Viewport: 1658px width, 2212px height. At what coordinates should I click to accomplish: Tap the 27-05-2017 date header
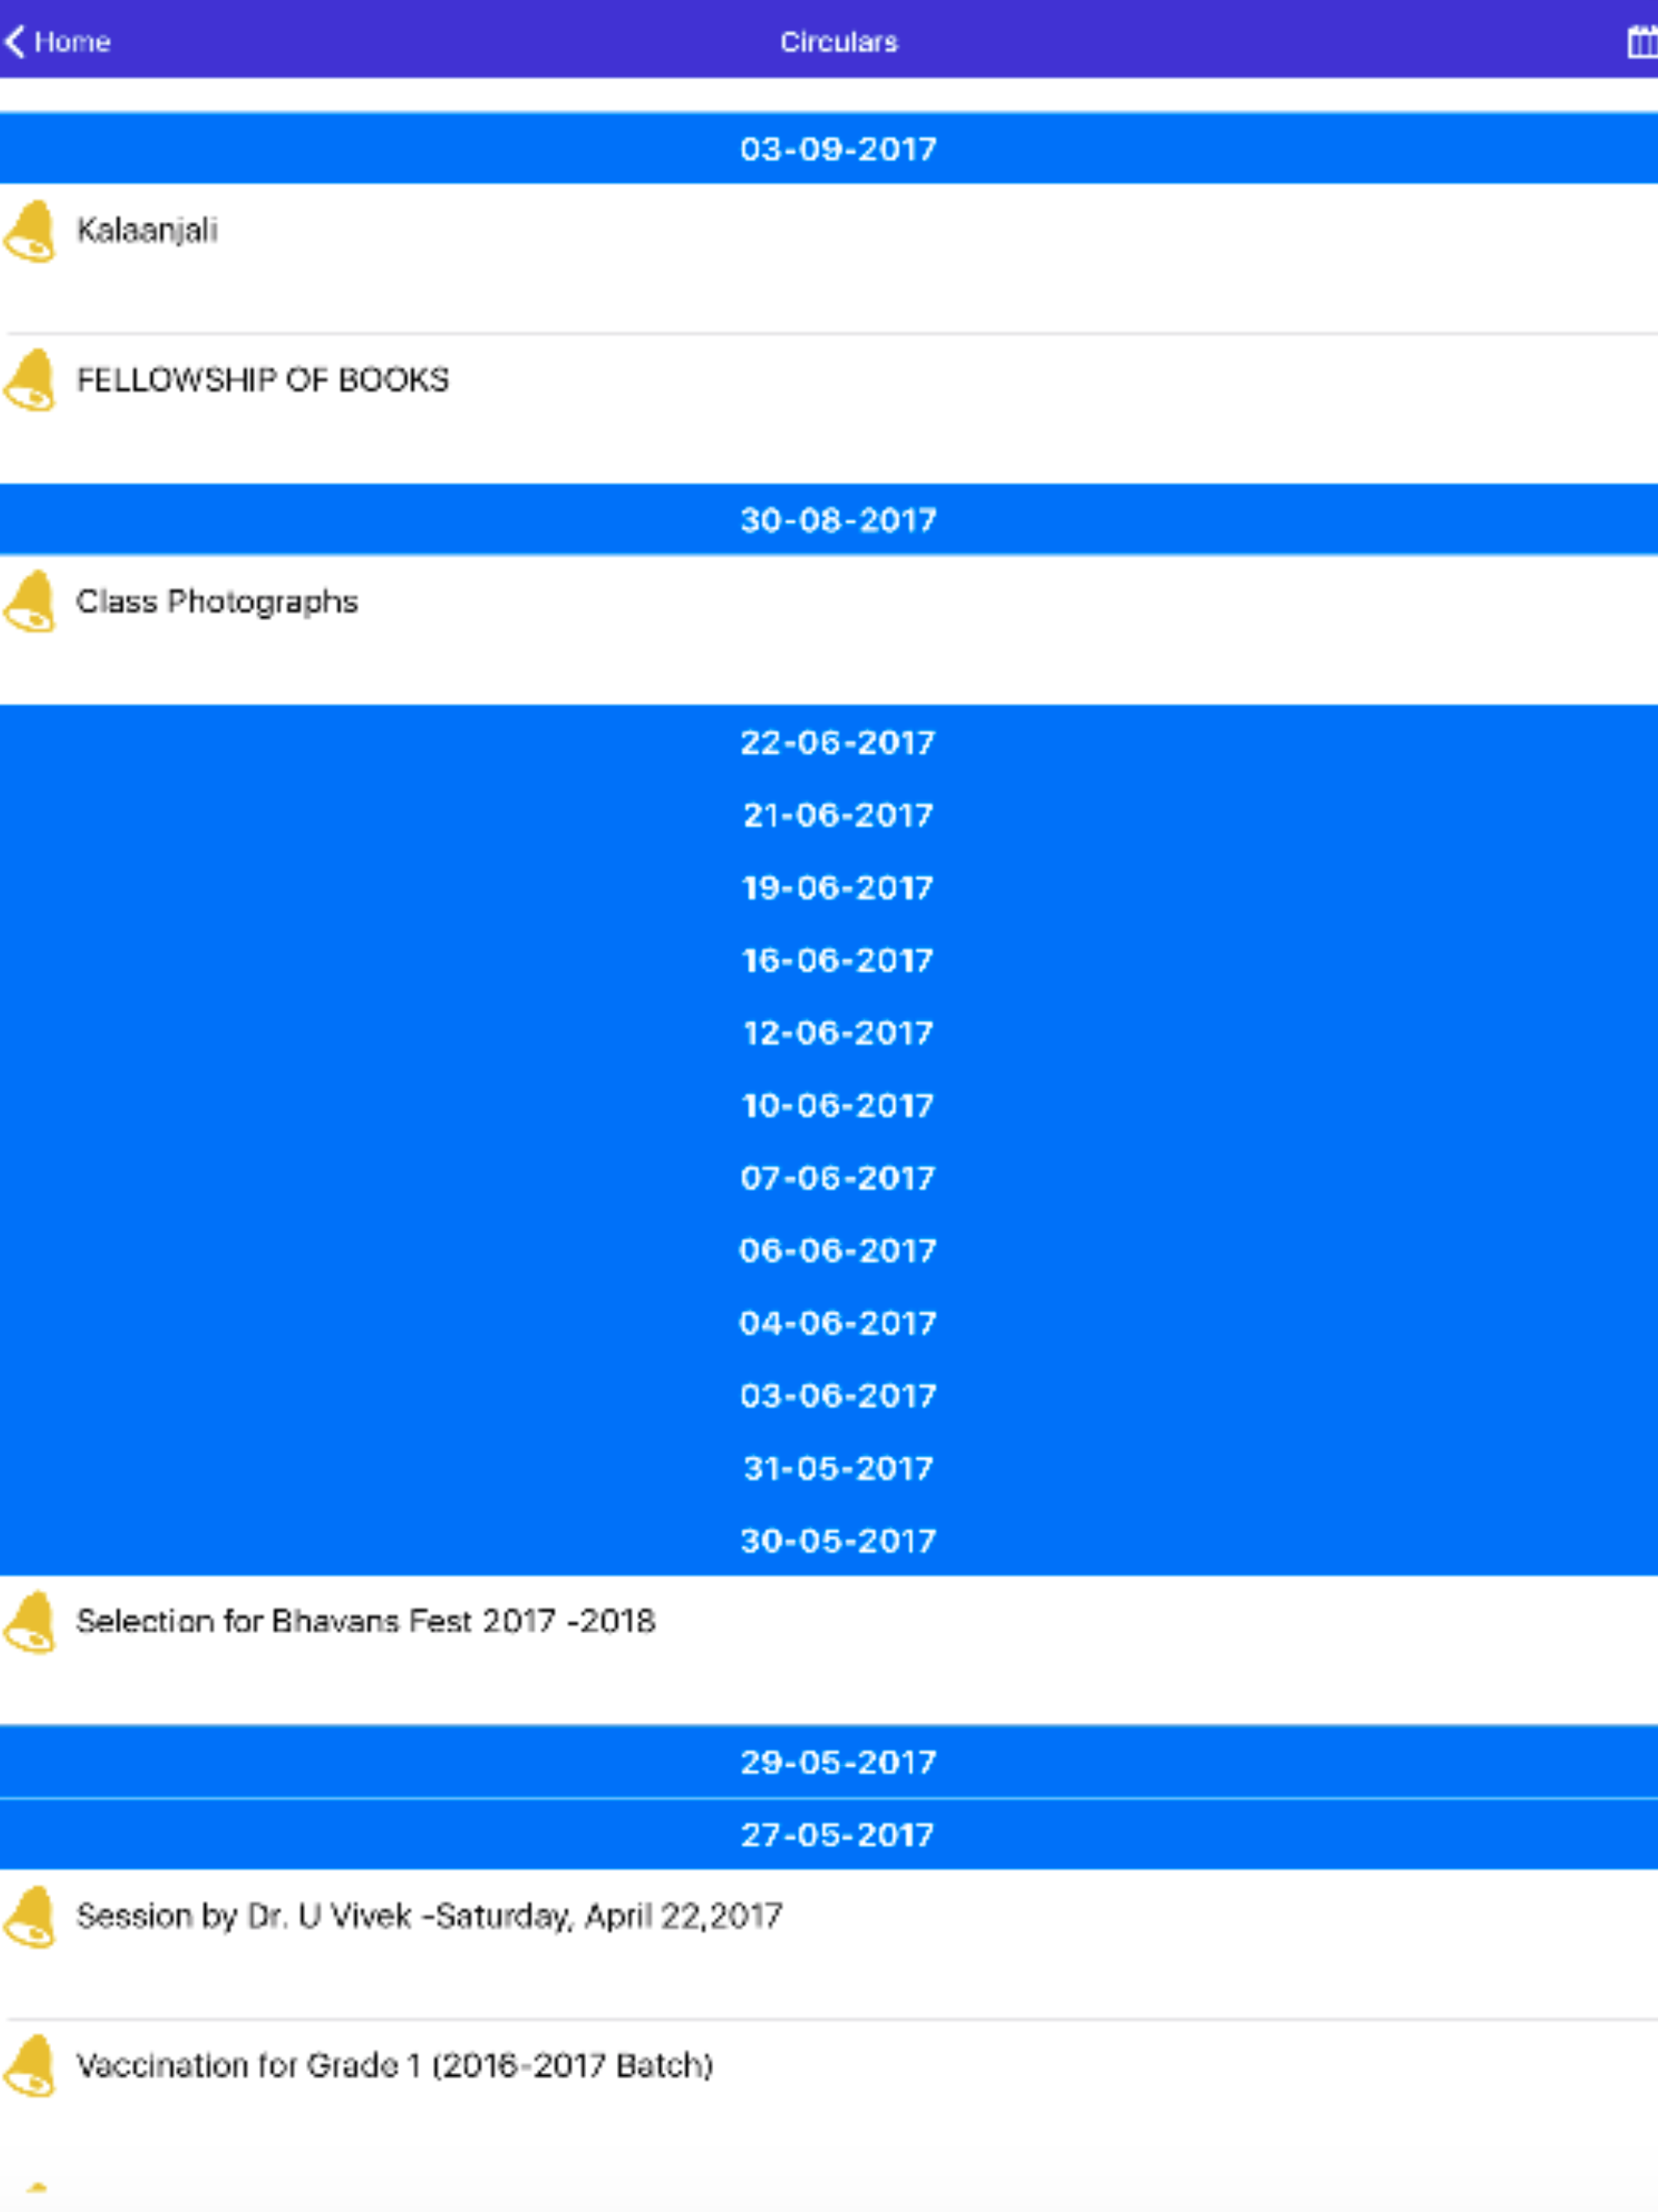(829, 1835)
